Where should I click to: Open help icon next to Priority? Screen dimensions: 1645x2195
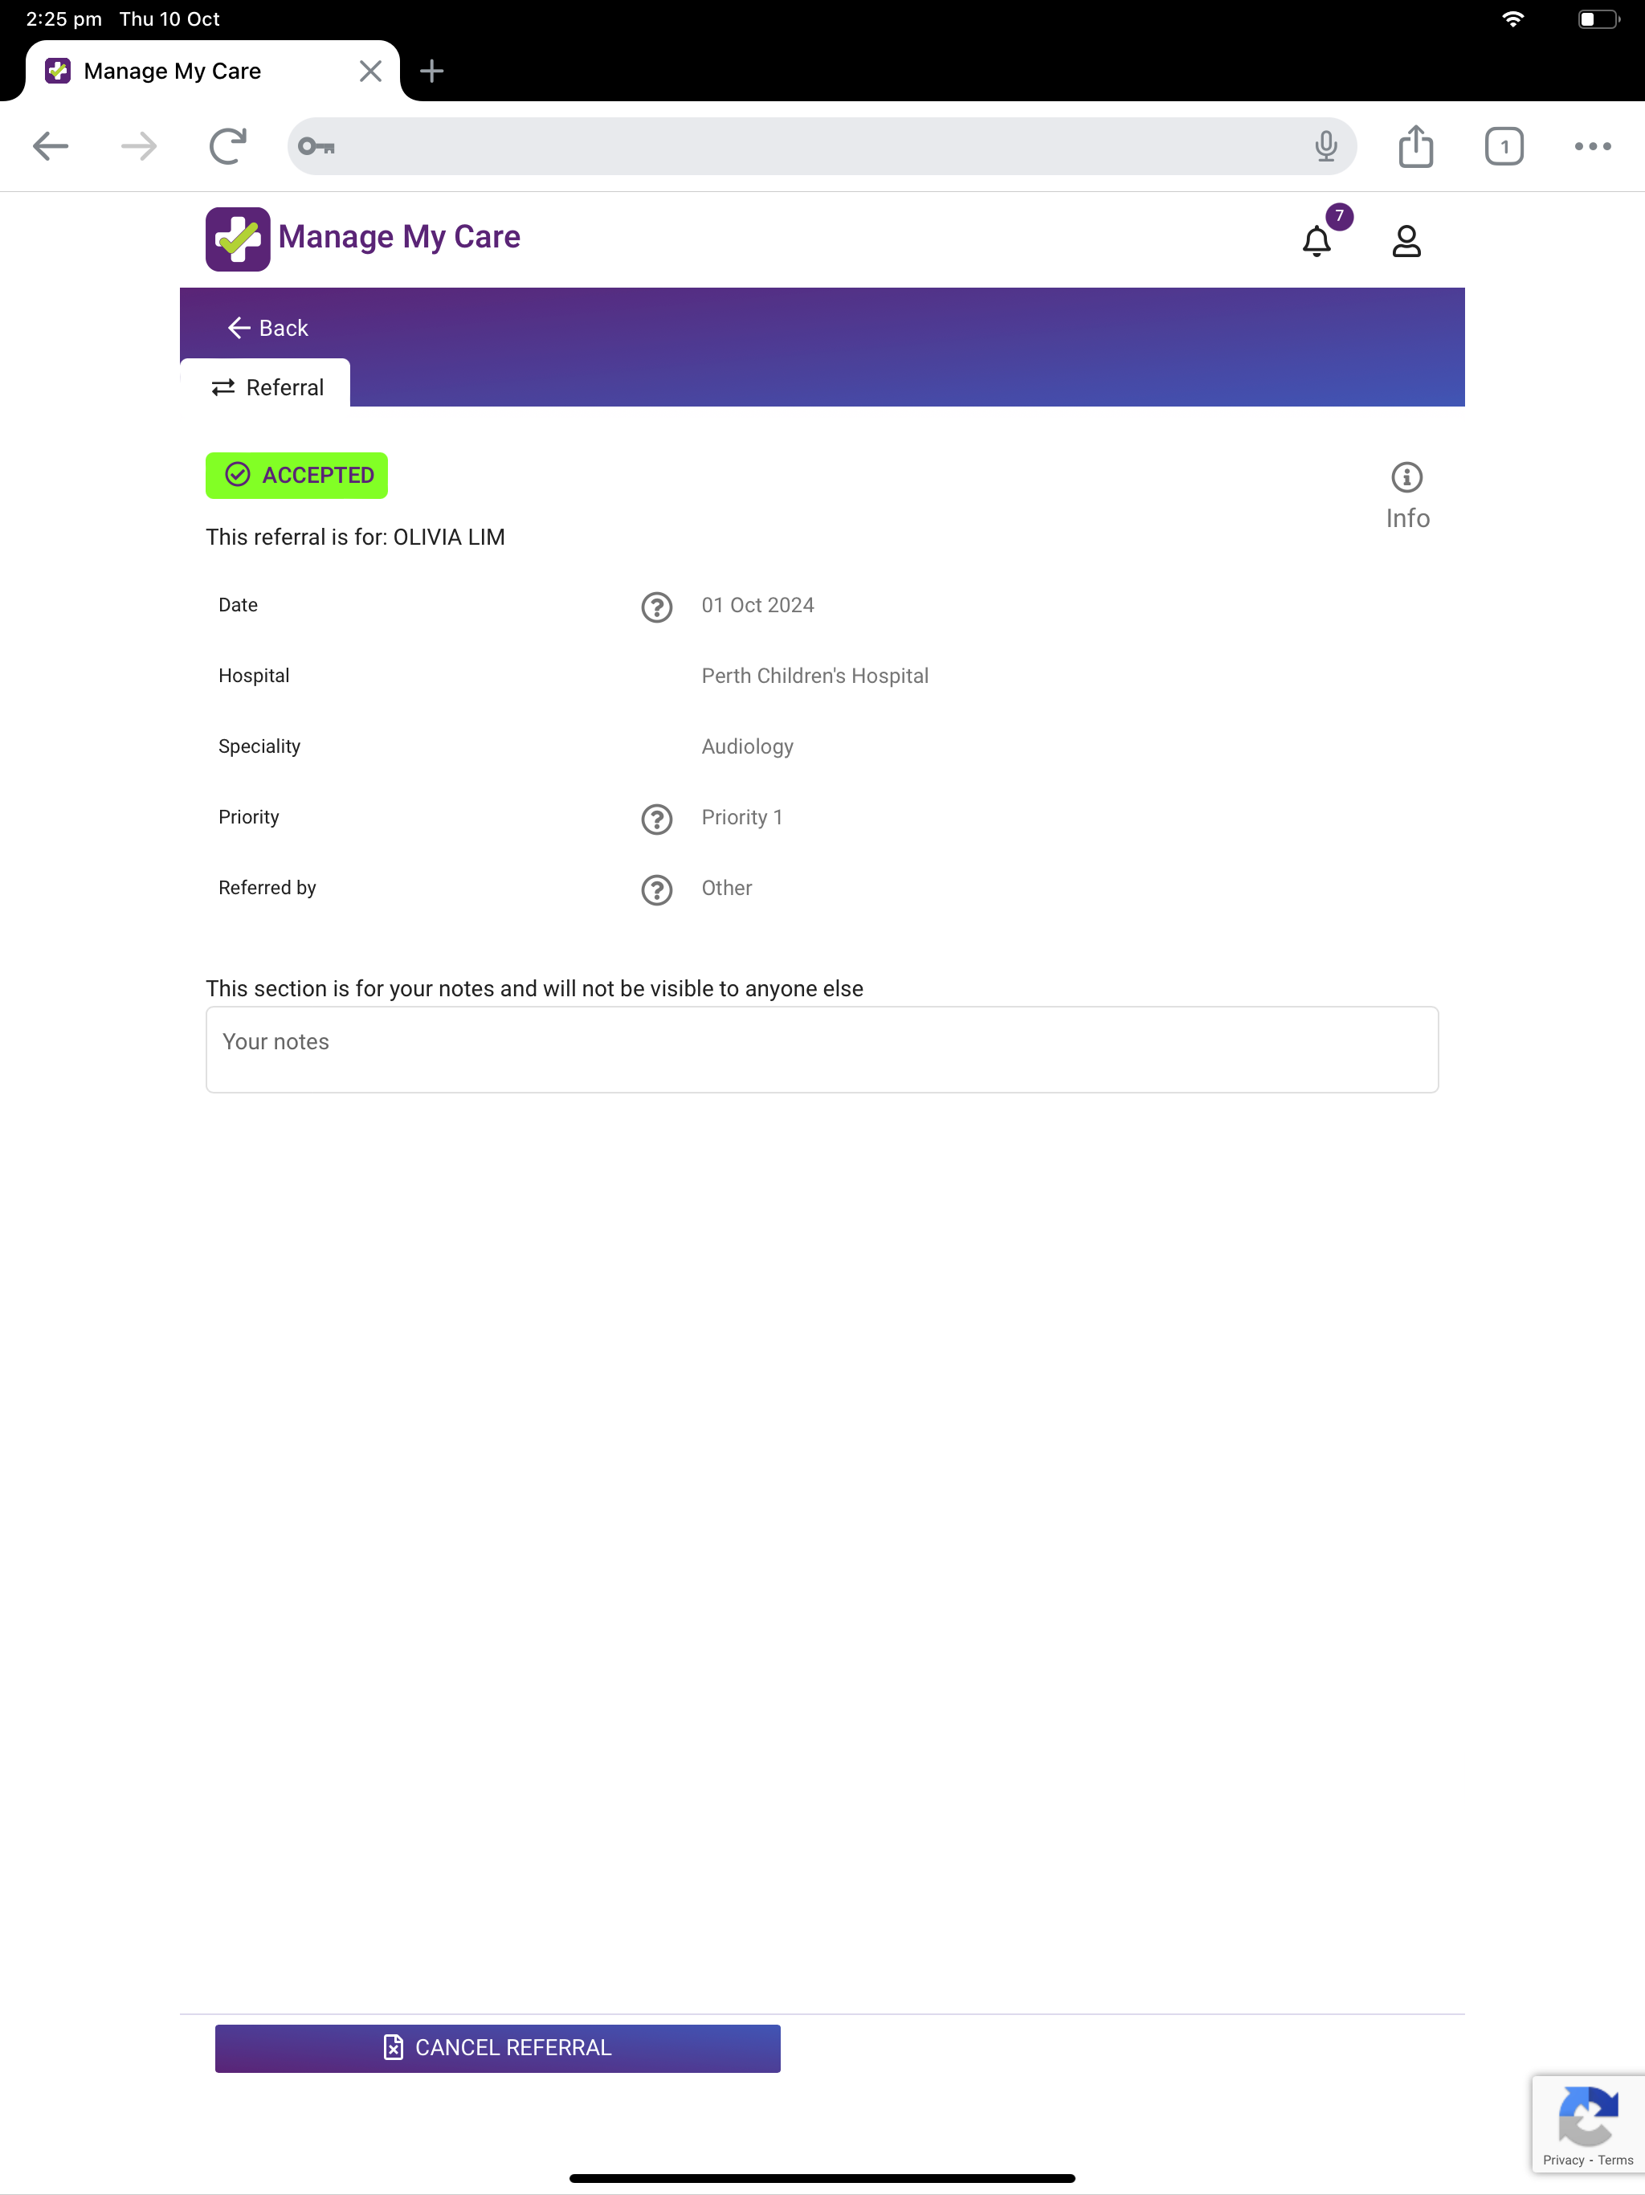coord(657,819)
